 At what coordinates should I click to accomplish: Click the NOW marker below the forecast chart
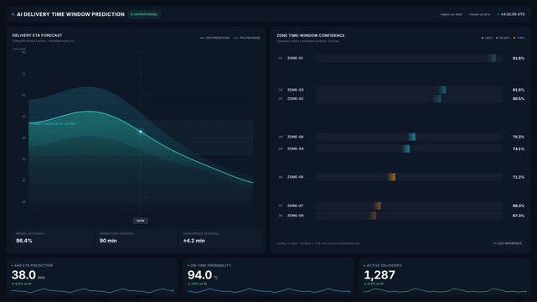141,221
